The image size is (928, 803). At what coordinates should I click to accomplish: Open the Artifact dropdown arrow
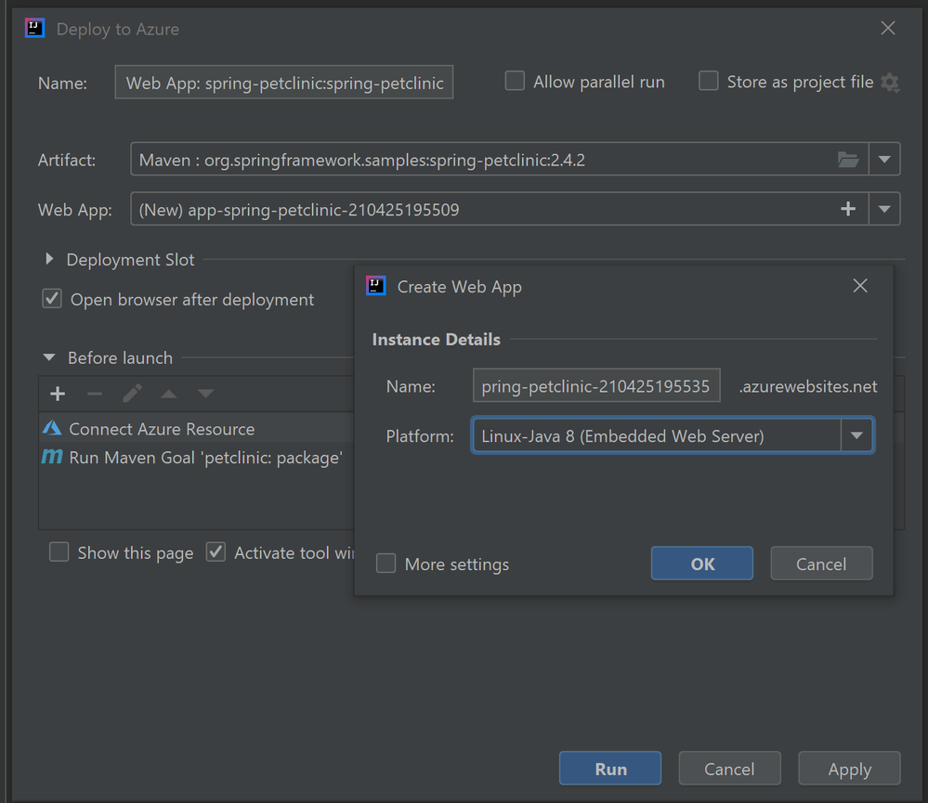pos(884,159)
